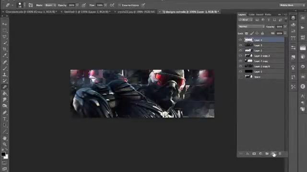Open layer blend mode Normal dropdown
This screenshot has width=307, height=172.
point(251,27)
